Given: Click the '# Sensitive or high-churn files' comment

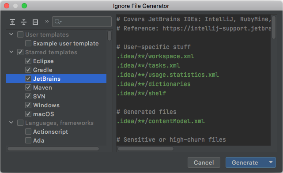Looking at the screenshot, I should (171, 139).
